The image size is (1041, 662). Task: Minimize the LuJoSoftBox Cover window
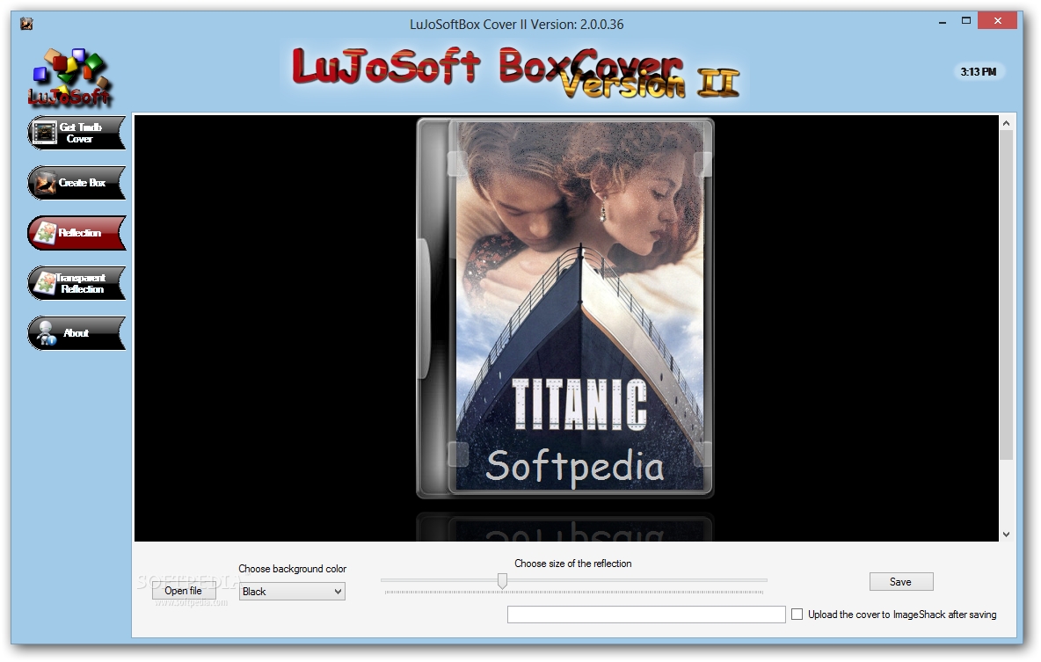tap(942, 22)
